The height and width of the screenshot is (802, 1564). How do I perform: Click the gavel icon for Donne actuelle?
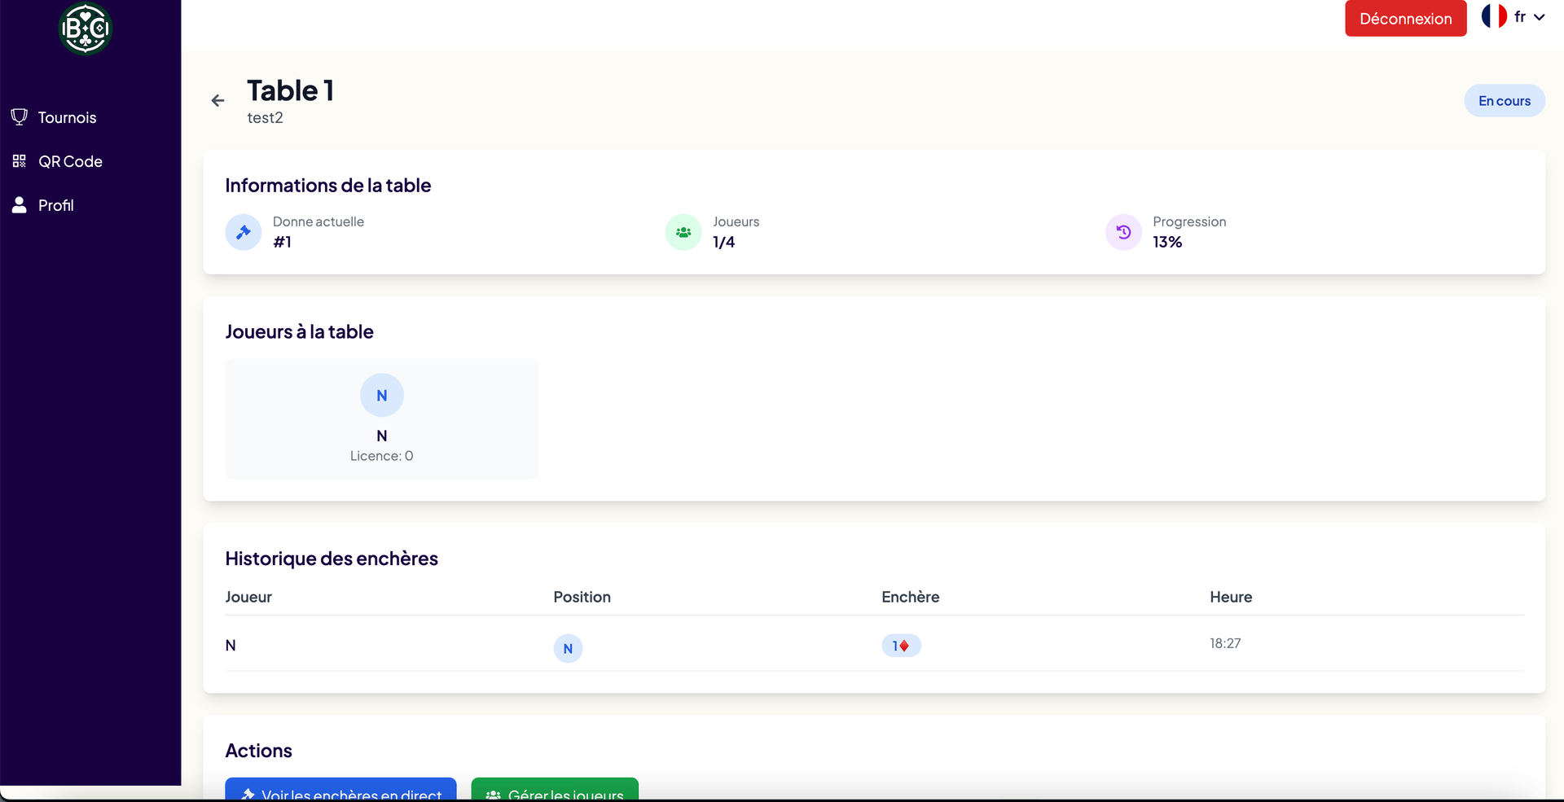point(244,232)
